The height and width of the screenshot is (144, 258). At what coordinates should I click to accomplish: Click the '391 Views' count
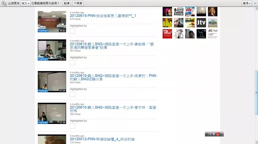coord(75,51)
